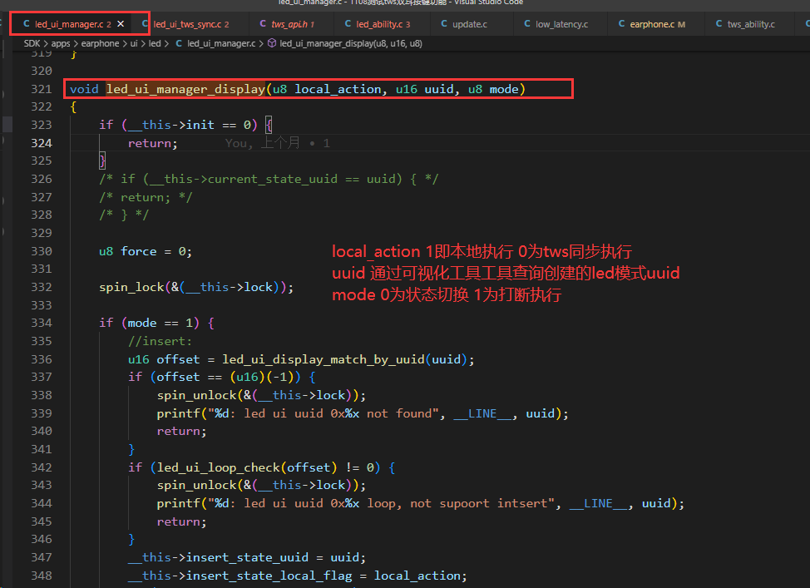Click the SDK breadcrumb folder
The width and height of the screenshot is (810, 588).
32,43
